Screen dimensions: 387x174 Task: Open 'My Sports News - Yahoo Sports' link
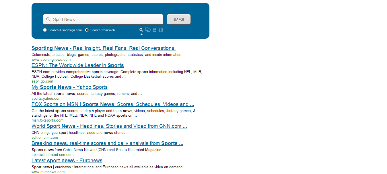[69, 87]
